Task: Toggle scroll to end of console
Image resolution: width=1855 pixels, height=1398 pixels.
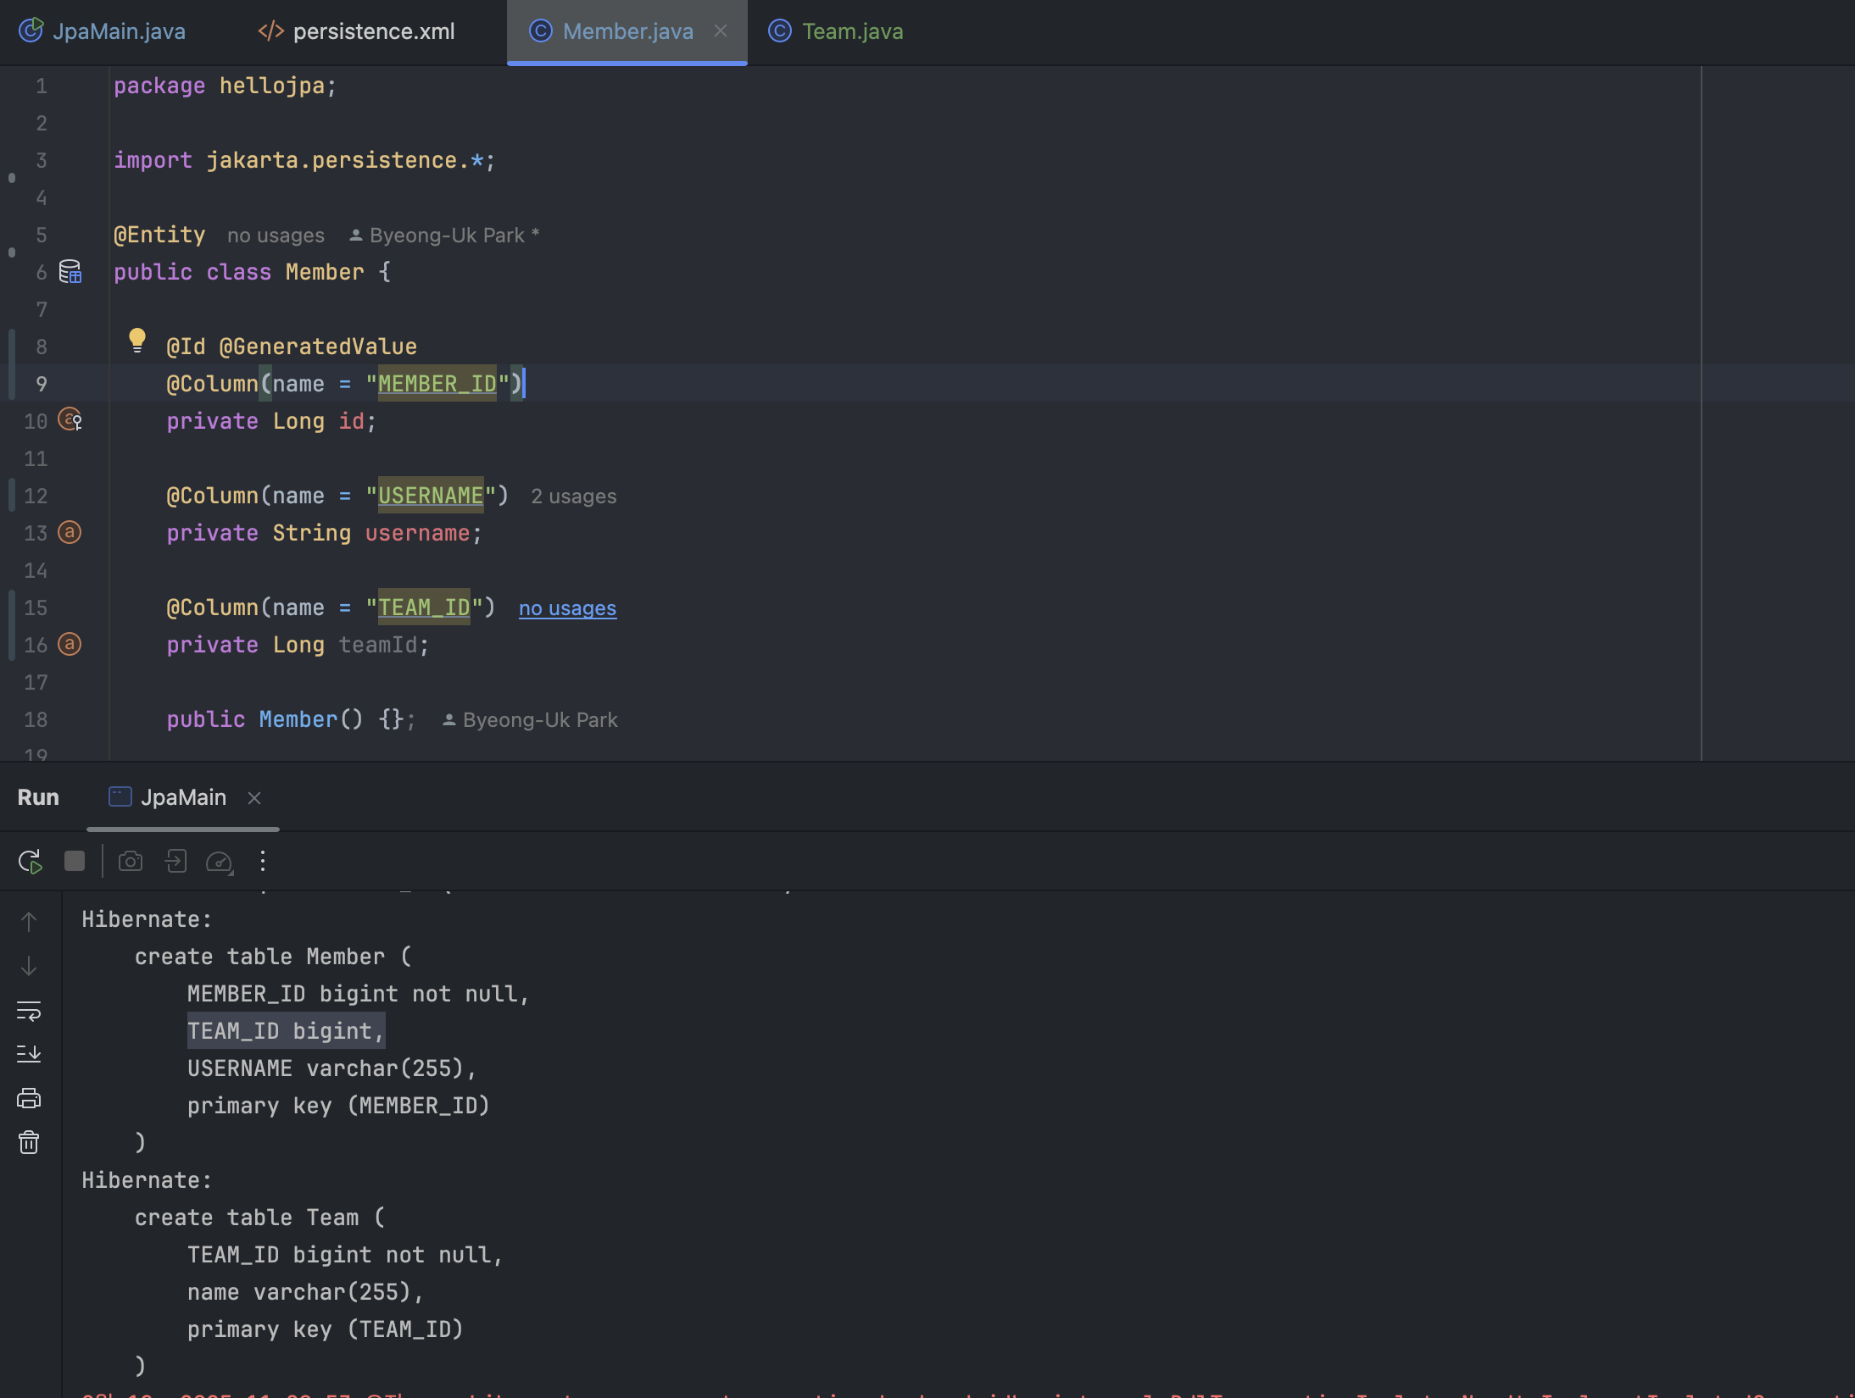Action: coord(29,1054)
